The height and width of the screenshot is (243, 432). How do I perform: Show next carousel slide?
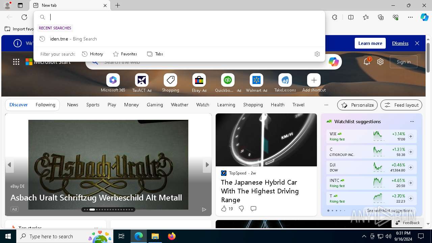point(207,165)
